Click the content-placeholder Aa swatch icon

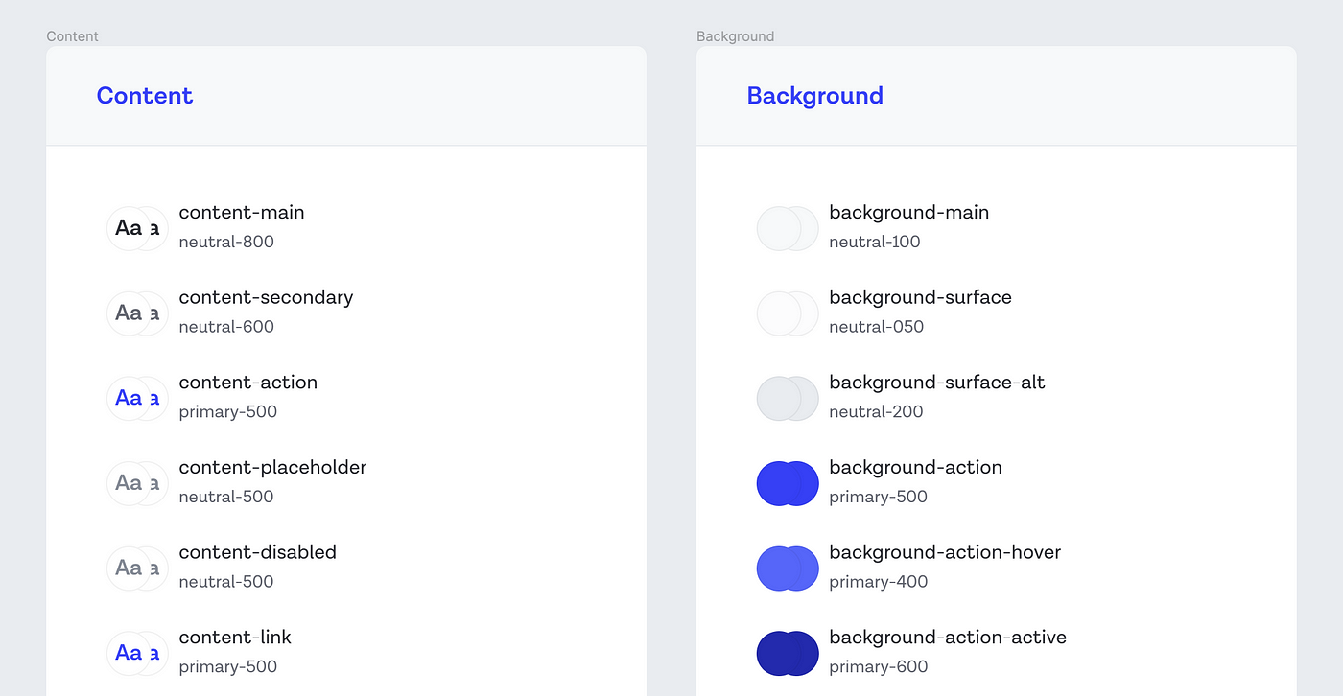pos(137,483)
